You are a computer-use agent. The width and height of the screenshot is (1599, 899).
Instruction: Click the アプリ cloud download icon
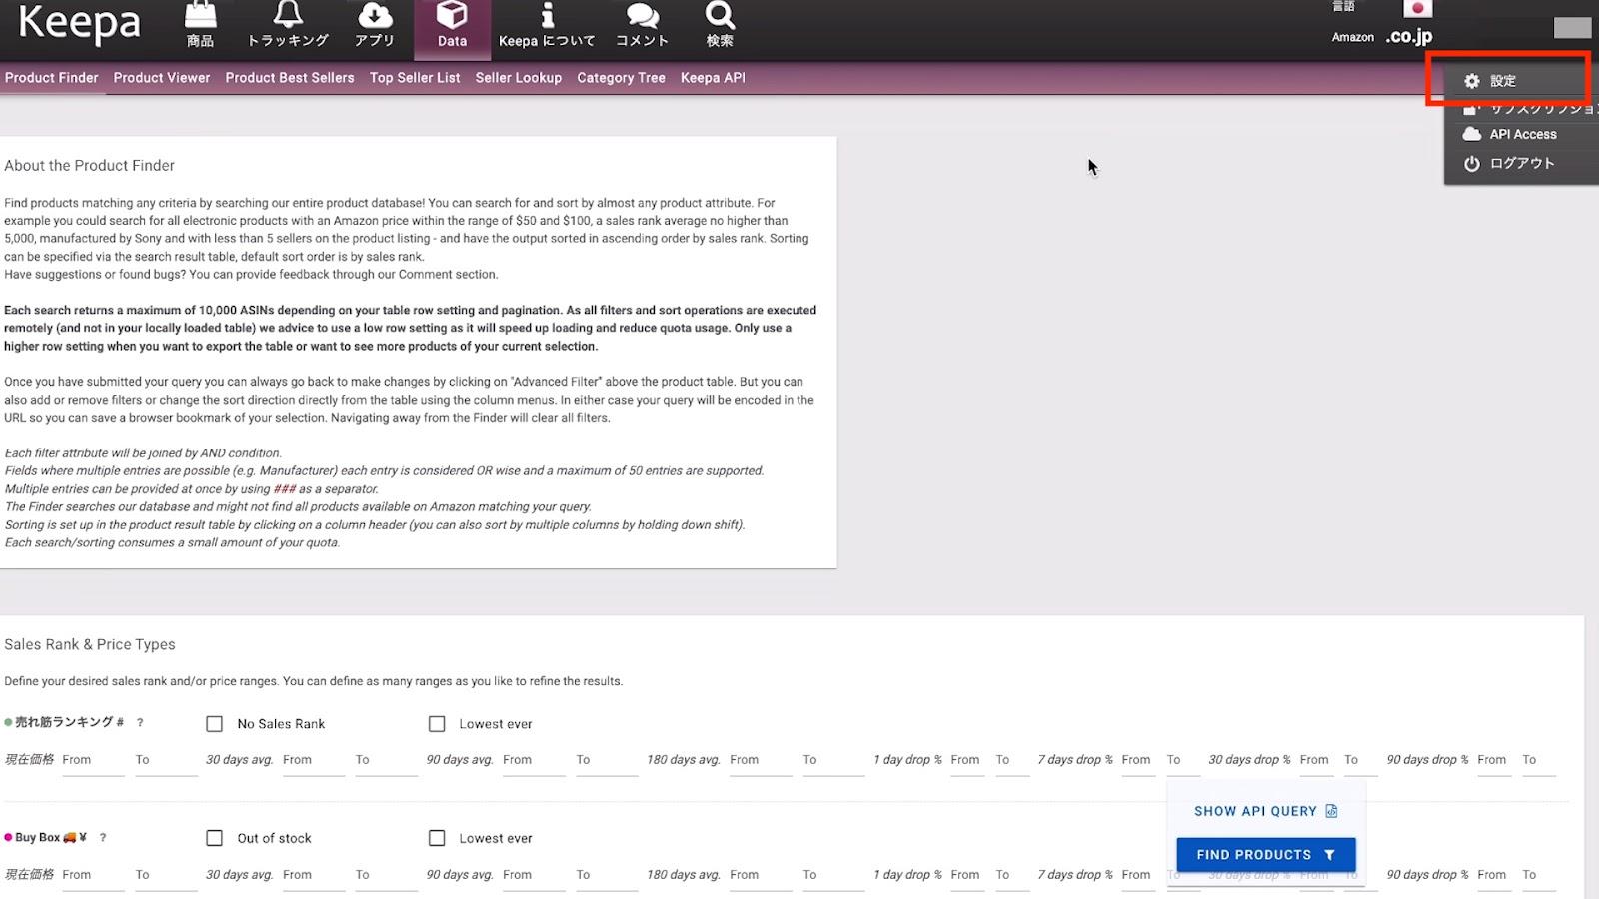375,16
